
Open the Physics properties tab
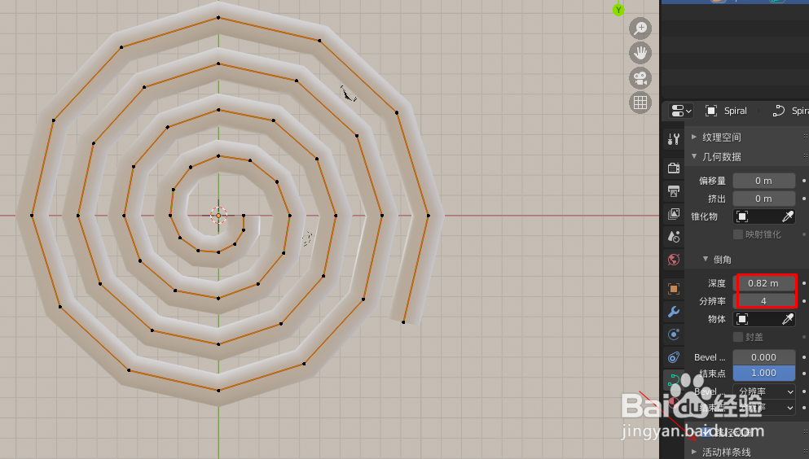click(x=673, y=334)
